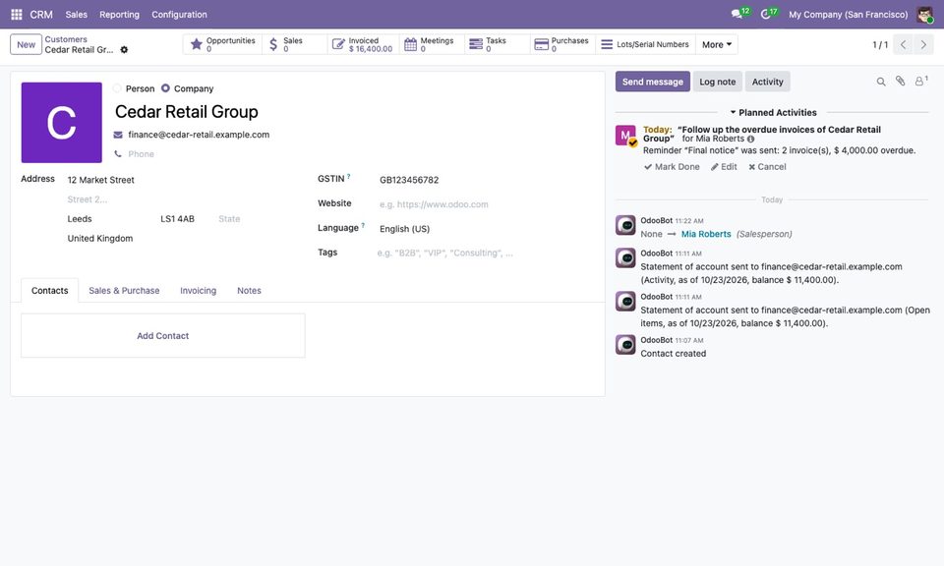Screen dimensions: 944x566
Task: Open the Invoiced stat button
Action: (363, 44)
